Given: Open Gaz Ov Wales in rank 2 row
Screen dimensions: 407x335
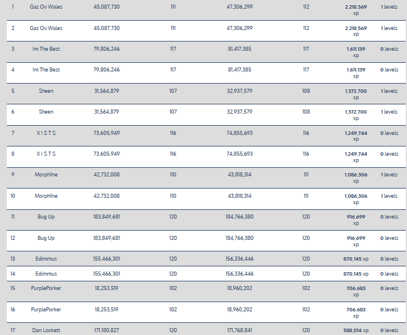Looking at the screenshot, I should (46, 28).
